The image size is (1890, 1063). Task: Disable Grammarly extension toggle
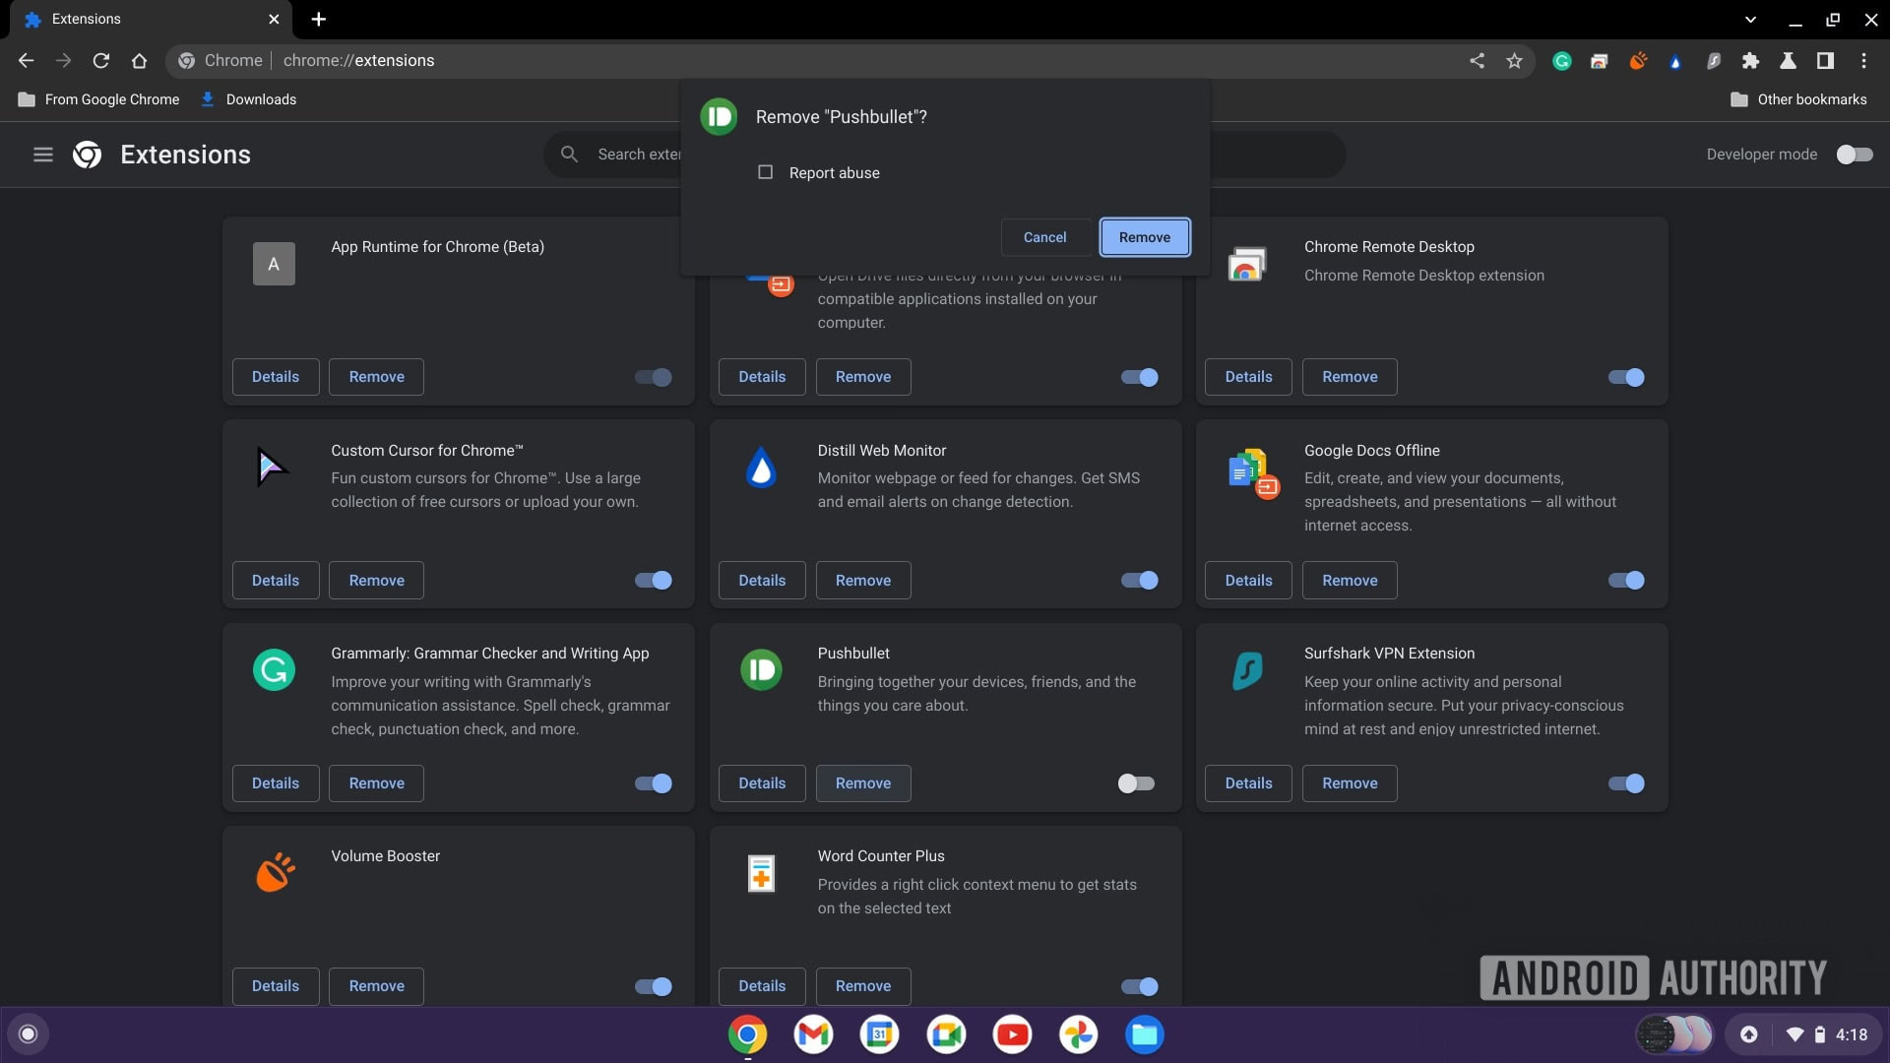click(x=654, y=783)
